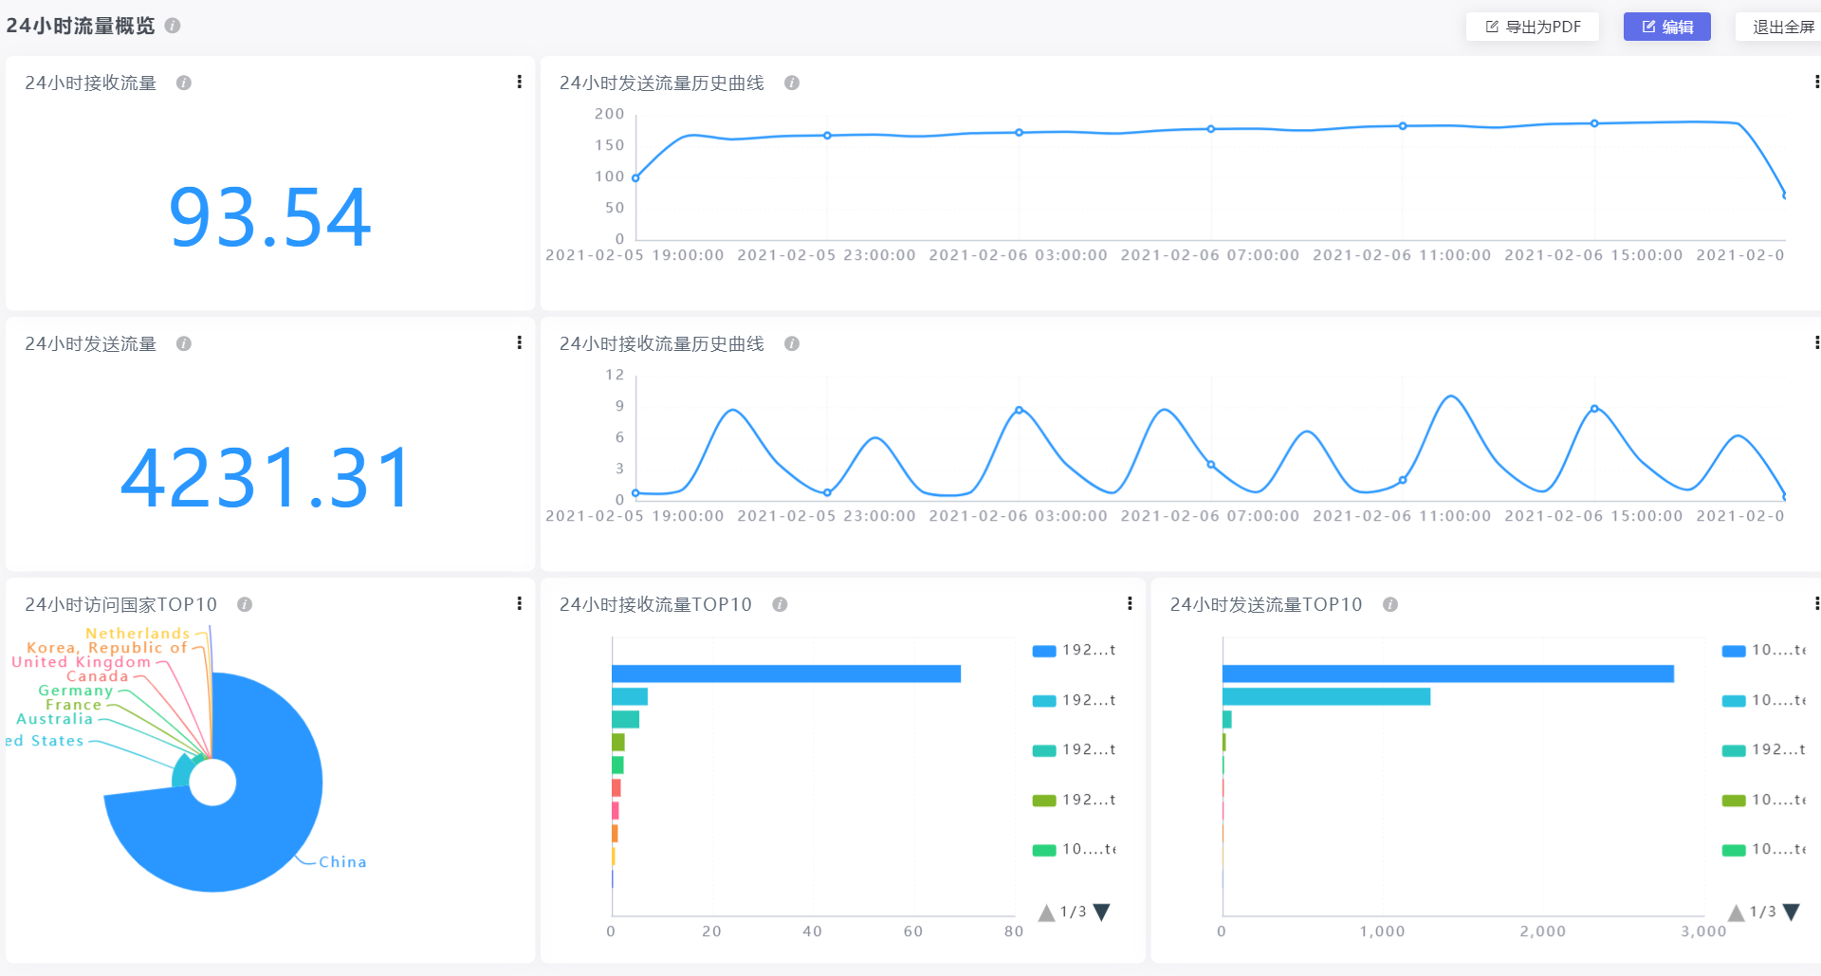Click info icon next to 24小时接收流量历史曲线
The image size is (1821, 976).
point(792,343)
